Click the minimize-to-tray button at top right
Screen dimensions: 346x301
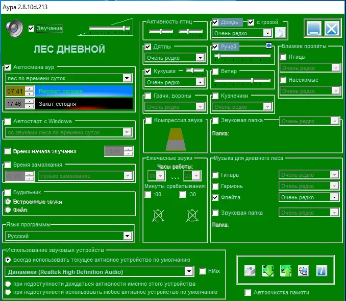point(314,28)
